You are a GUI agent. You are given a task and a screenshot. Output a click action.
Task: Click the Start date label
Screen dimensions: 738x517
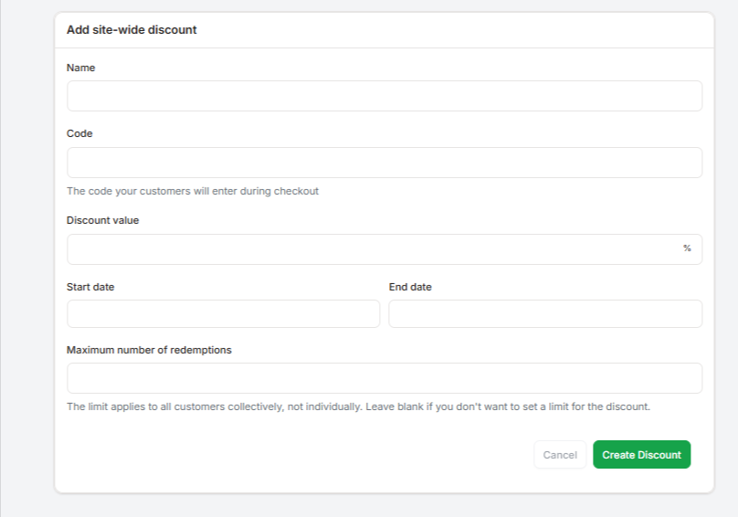90,287
